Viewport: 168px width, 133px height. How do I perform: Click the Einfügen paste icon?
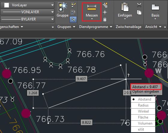(x=125, y=7)
